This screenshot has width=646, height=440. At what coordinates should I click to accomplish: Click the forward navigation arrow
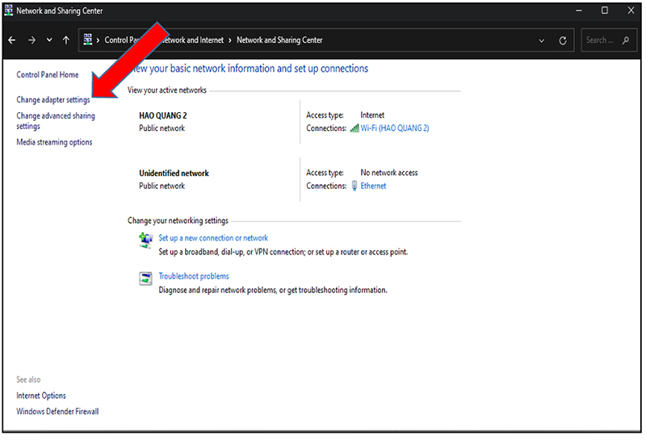(31, 40)
